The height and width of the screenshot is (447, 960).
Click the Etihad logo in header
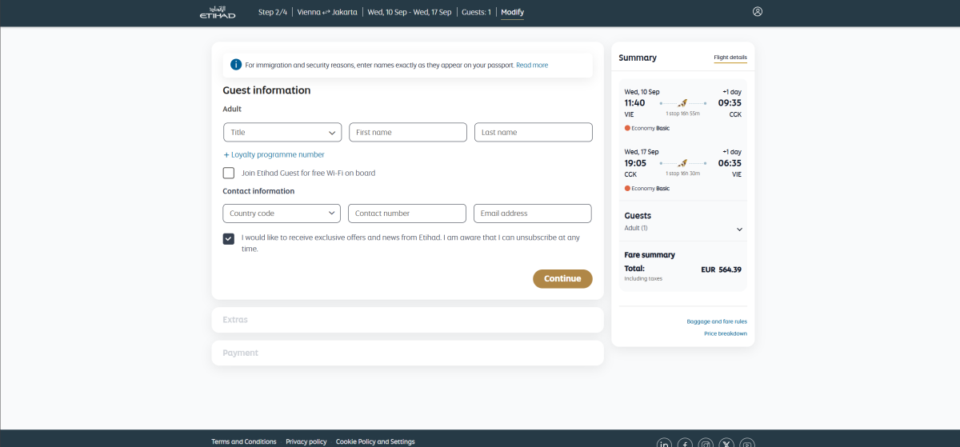pos(218,12)
